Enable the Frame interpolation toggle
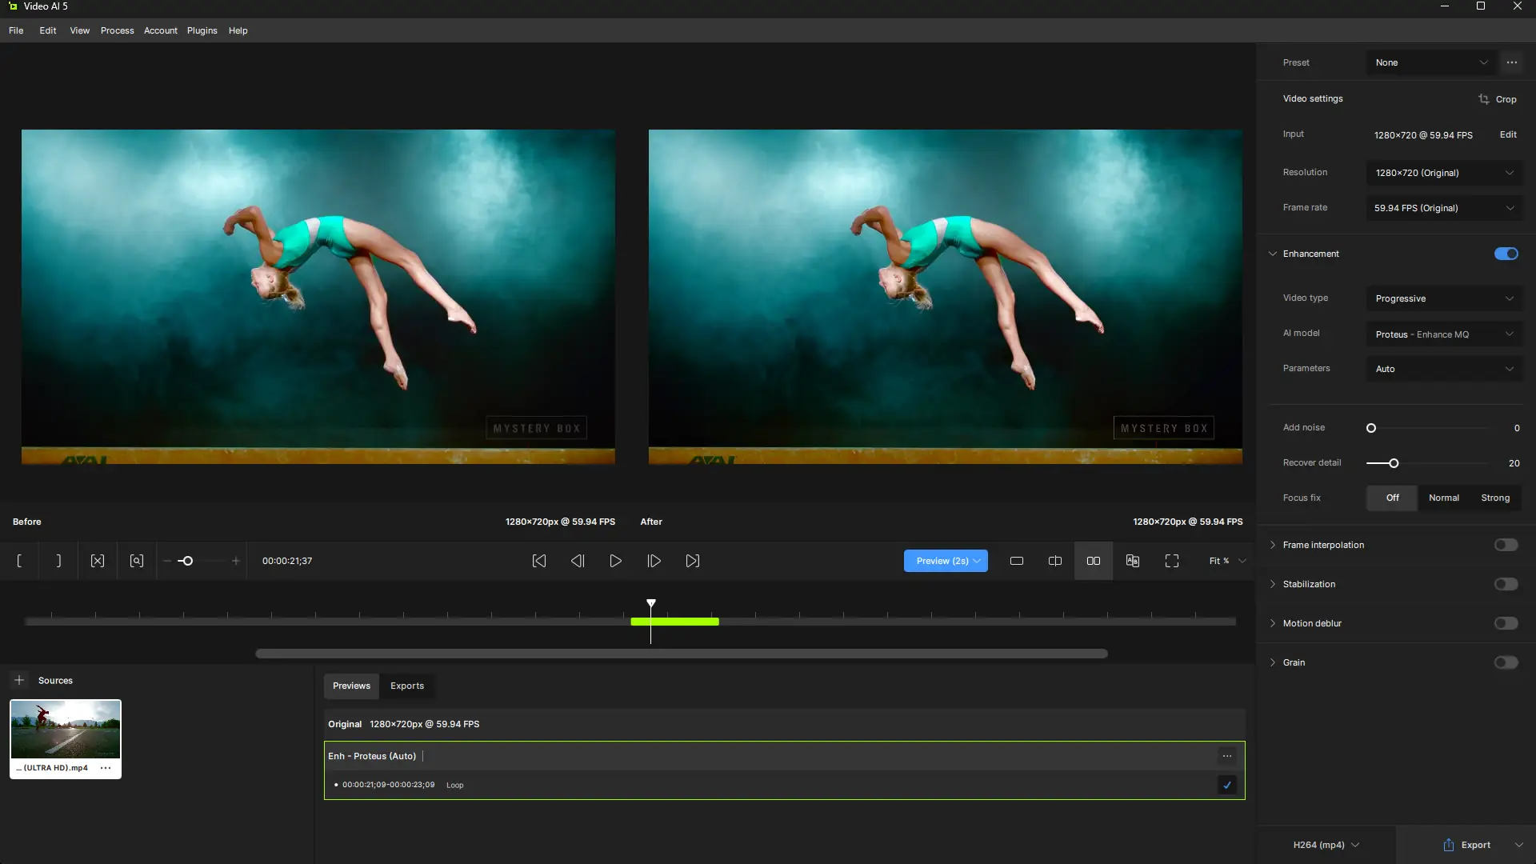 (x=1506, y=545)
